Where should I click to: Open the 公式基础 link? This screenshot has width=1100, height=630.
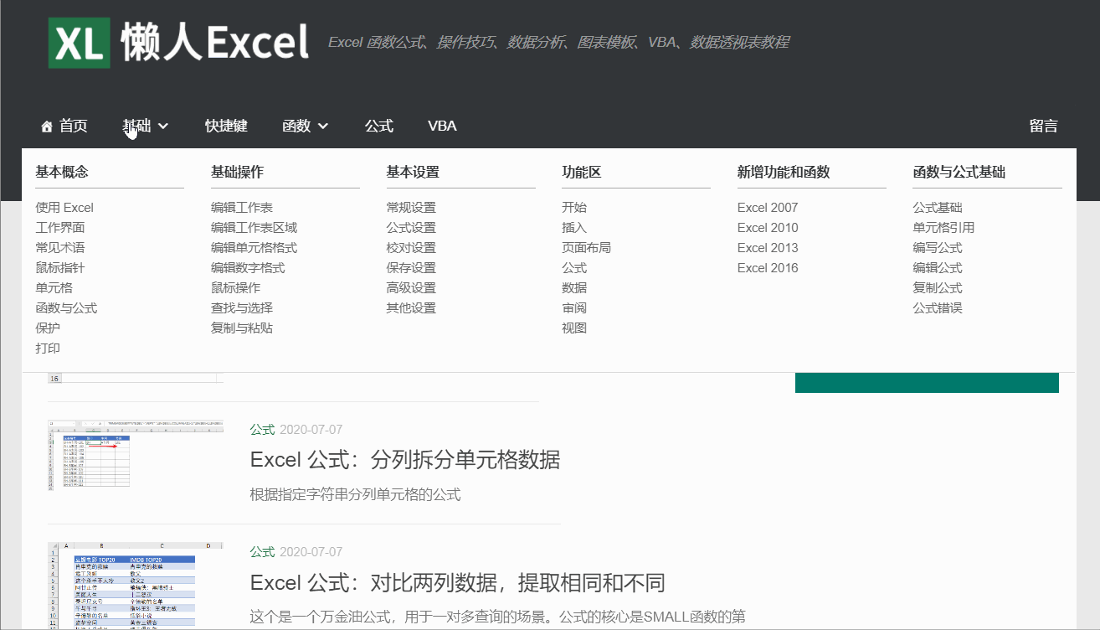938,208
